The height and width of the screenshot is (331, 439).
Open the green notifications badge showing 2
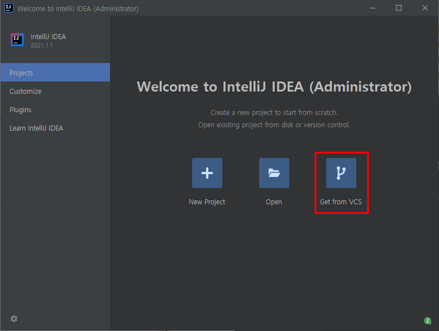pyautogui.click(x=427, y=321)
